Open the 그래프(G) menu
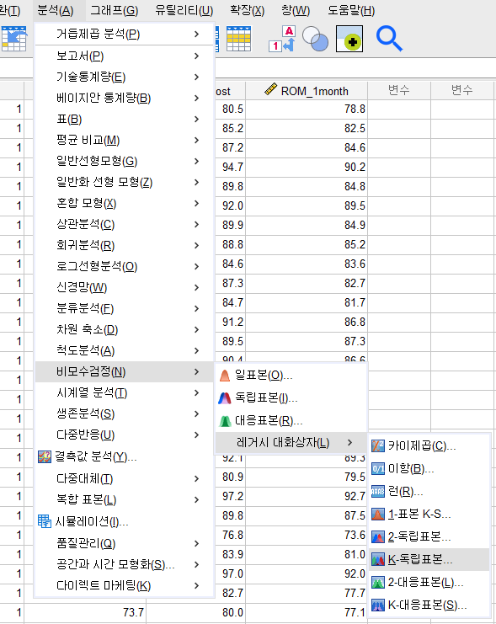Screen dimensions: 496x624 (115, 10)
